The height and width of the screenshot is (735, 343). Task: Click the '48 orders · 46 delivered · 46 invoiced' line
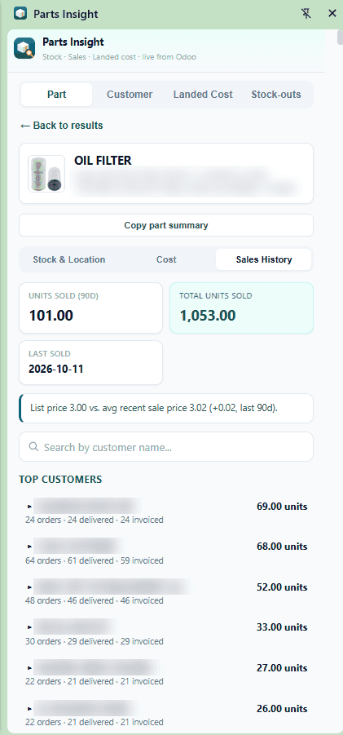(94, 600)
